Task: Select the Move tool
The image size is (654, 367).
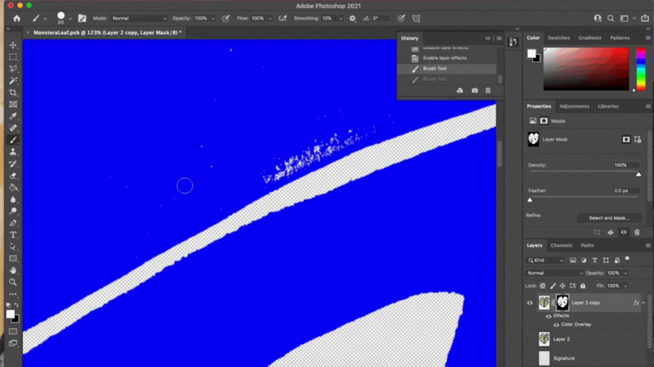Action: tap(13, 45)
